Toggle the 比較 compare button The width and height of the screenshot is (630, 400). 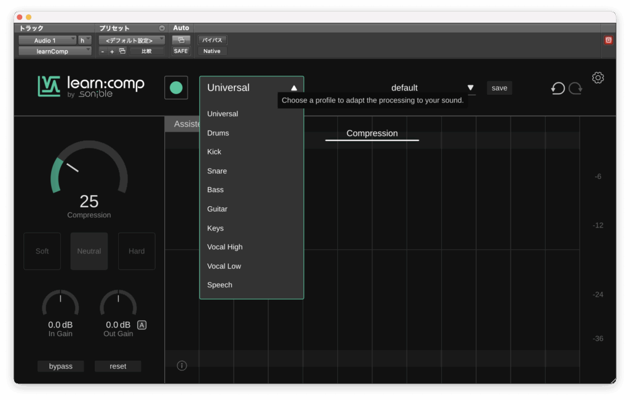click(146, 51)
